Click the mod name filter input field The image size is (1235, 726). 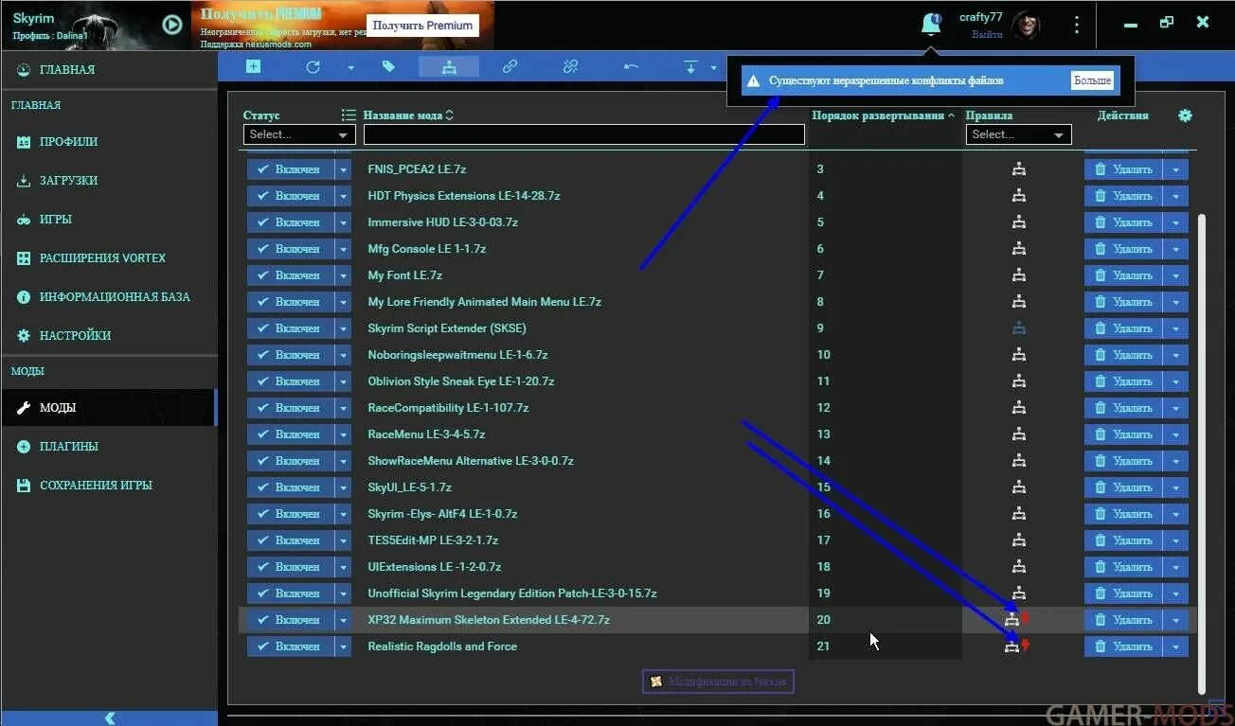(x=583, y=134)
